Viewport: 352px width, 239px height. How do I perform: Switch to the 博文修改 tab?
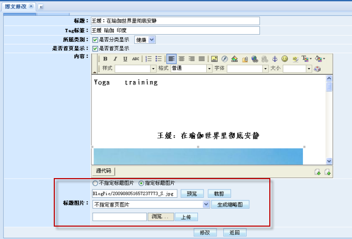[16, 6]
